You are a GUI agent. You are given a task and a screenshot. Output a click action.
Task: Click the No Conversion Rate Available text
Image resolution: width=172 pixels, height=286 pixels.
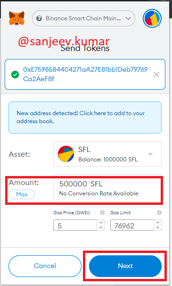click(98, 193)
